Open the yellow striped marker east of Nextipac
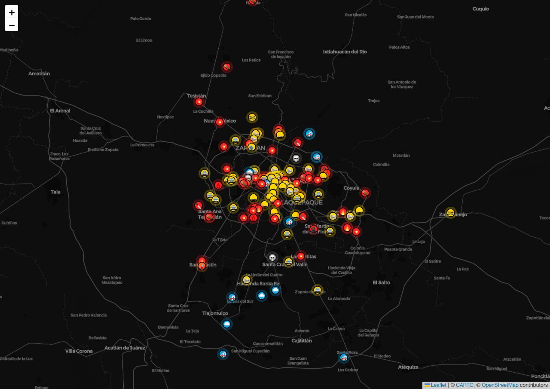The image size is (550, 389). pos(252,117)
